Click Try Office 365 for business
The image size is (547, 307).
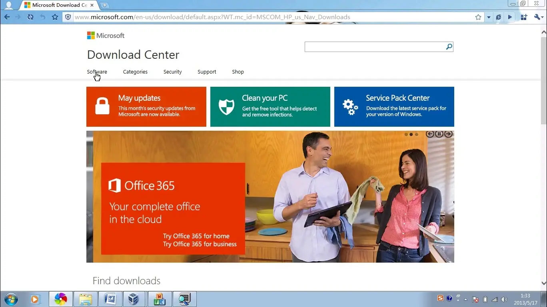coord(200,244)
